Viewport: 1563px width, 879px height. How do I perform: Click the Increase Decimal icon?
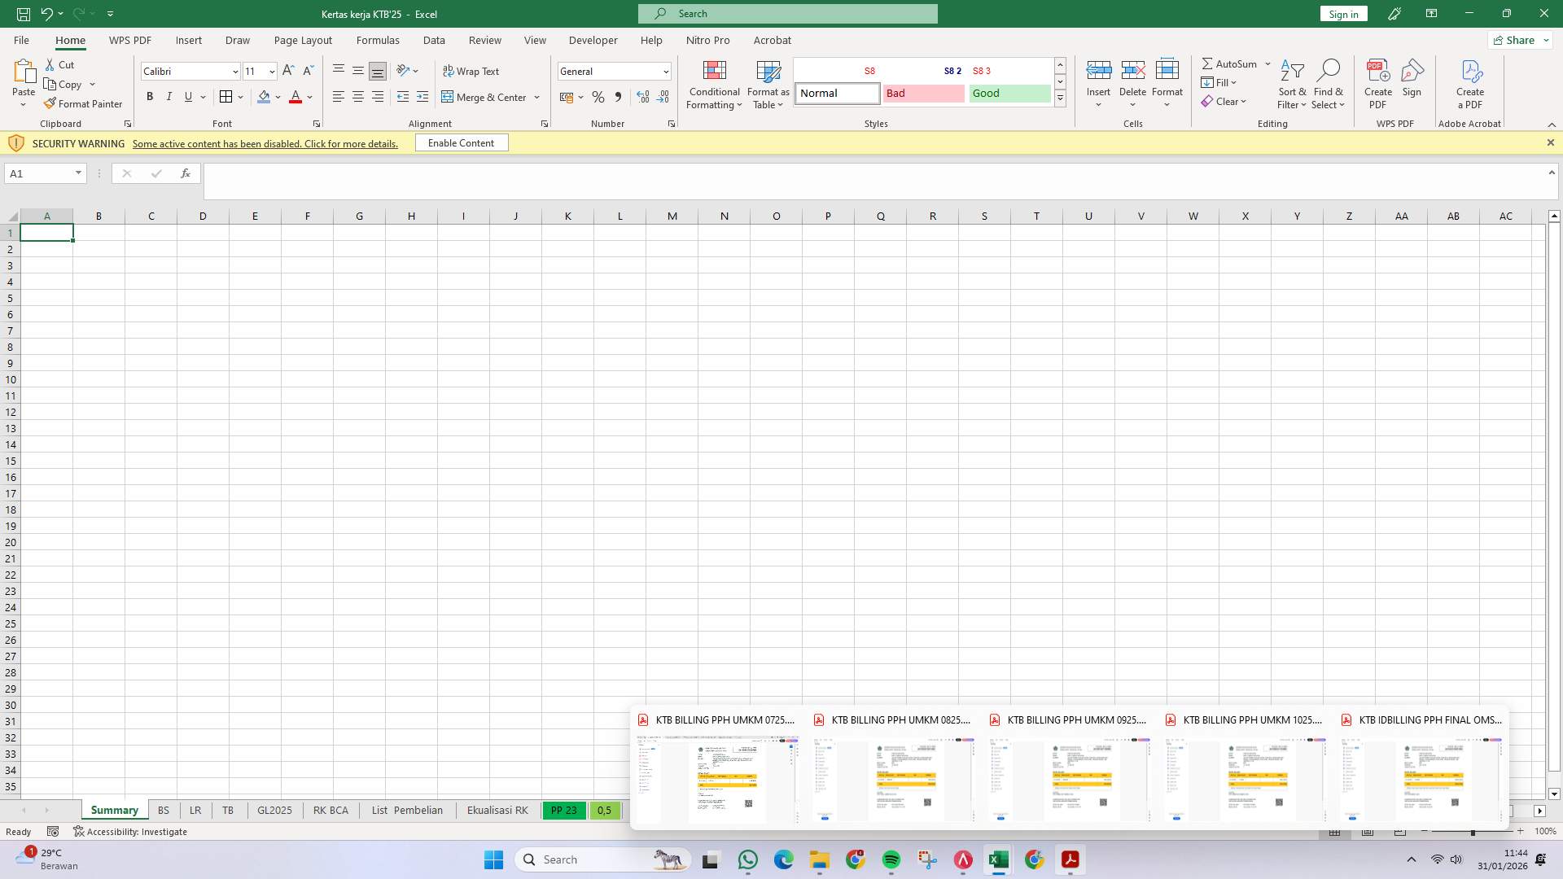(x=643, y=97)
